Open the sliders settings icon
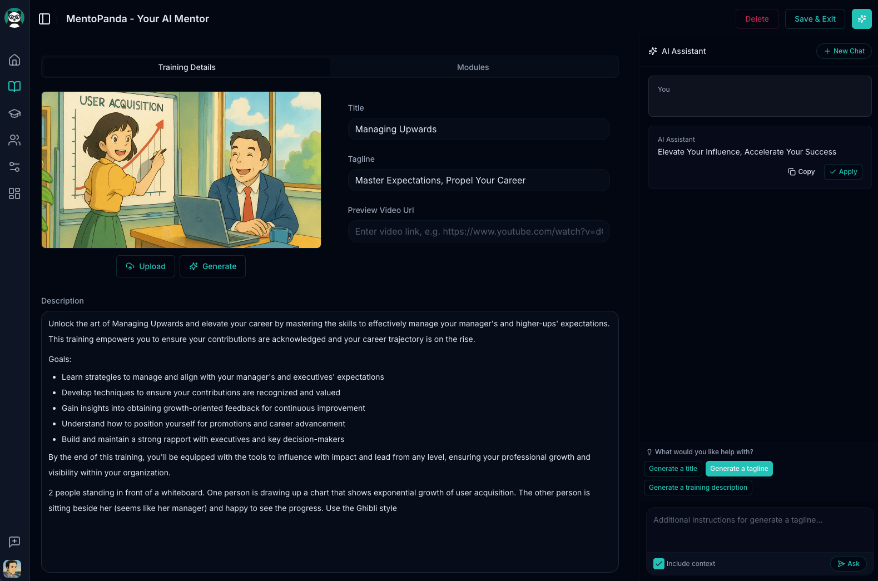This screenshot has height=581, width=878. coord(14,167)
